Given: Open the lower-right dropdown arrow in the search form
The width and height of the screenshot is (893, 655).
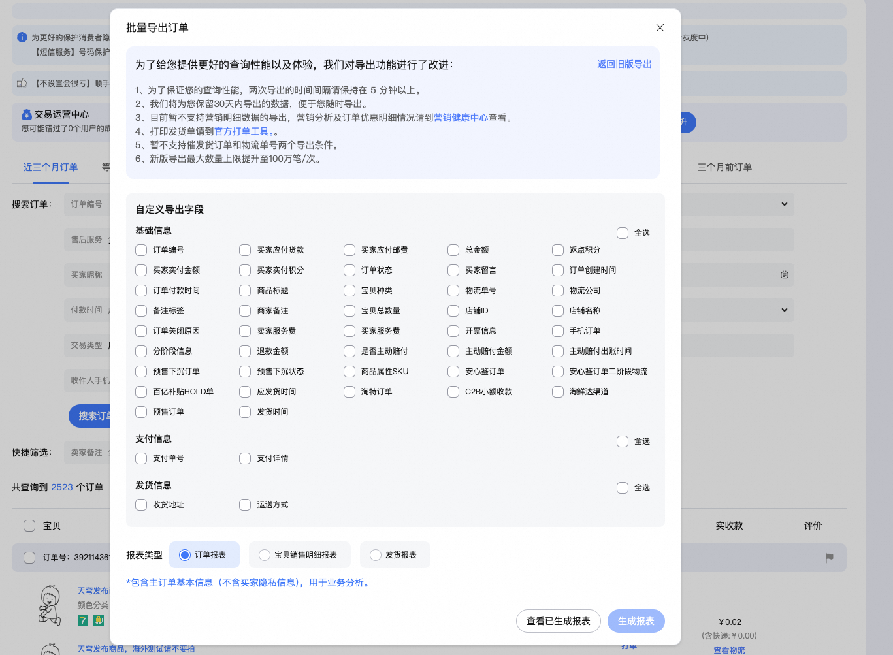Looking at the screenshot, I should [x=785, y=310].
